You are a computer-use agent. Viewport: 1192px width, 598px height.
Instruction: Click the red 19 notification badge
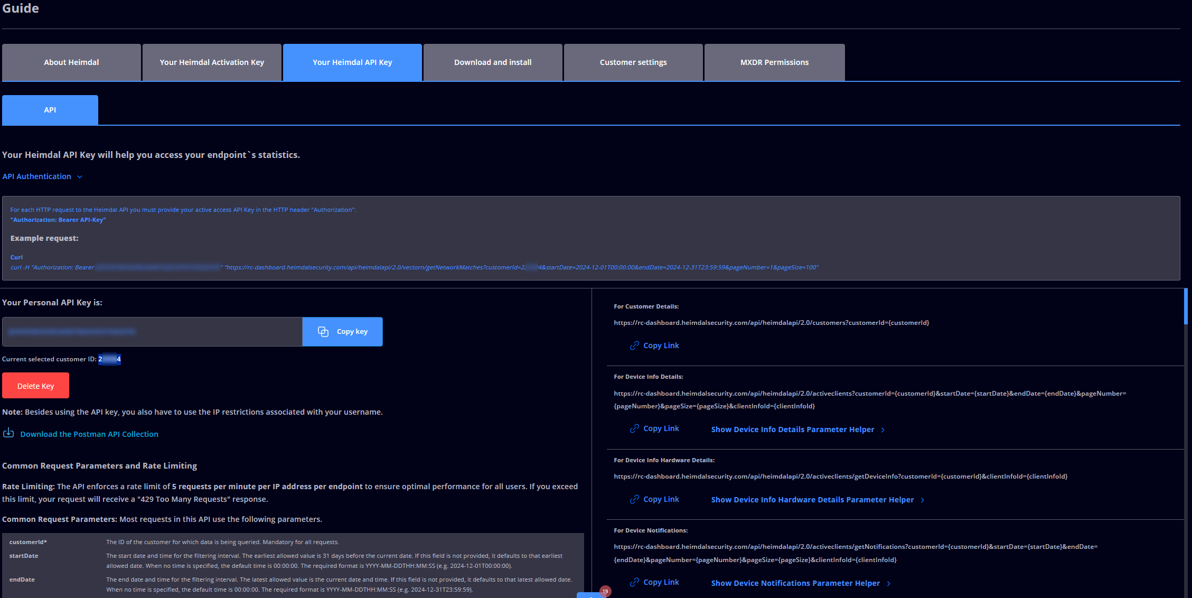pyautogui.click(x=605, y=591)
